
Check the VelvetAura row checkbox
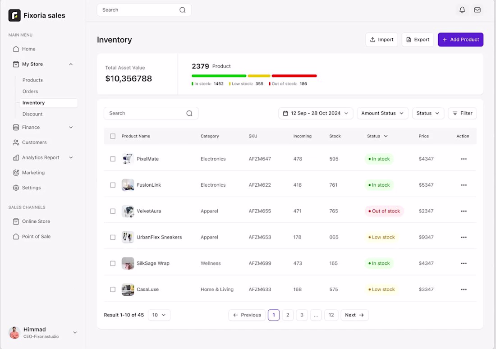coord(113,211)
